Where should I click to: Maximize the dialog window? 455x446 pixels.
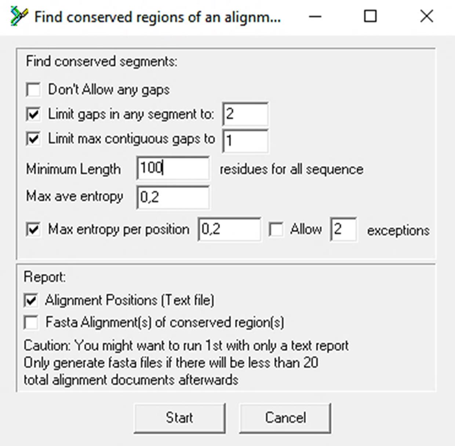click(x=370, y=16)
